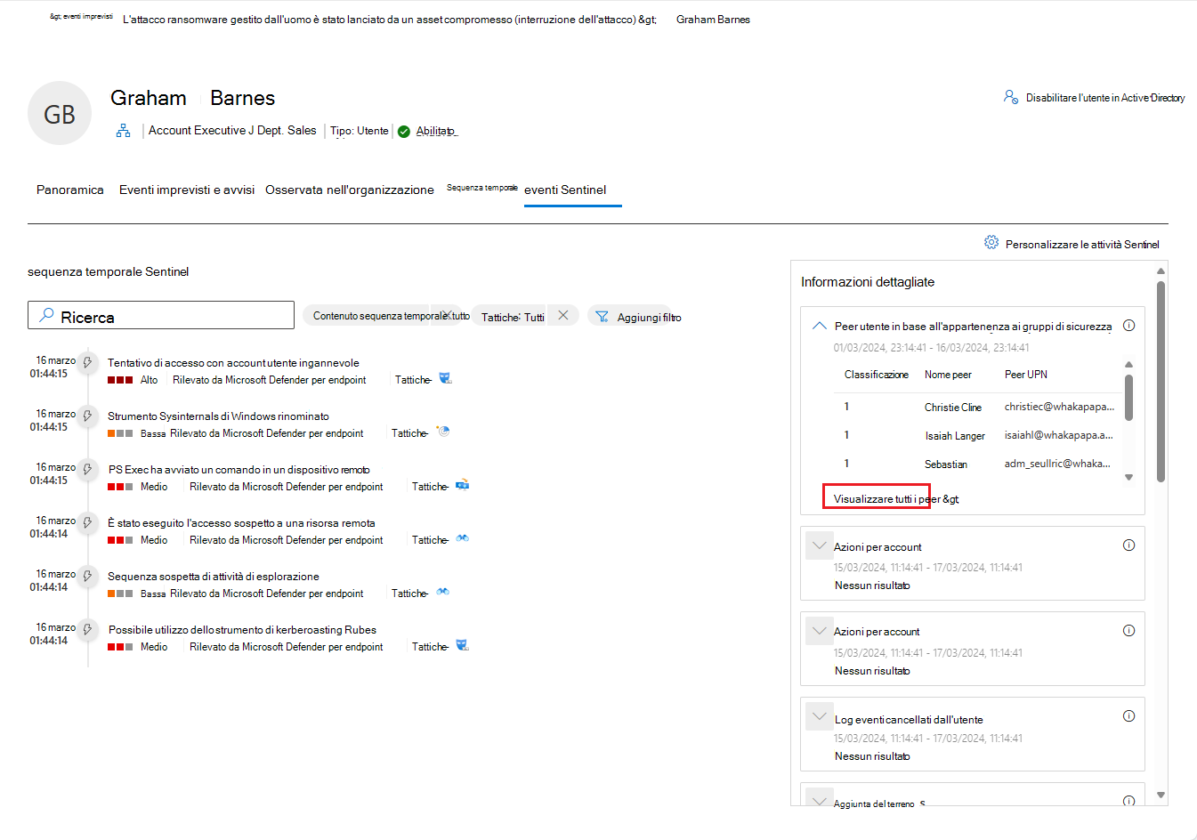Click the Abilitato status link
This screenshot has height=840, width=1197.
pos(435,131)
